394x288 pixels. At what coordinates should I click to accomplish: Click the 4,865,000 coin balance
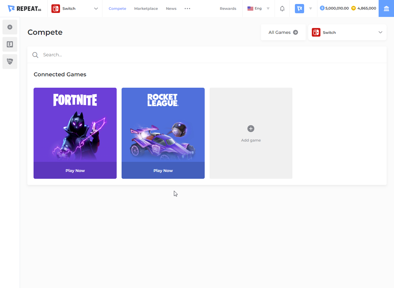pyautogui.click(x=367, y=8)
